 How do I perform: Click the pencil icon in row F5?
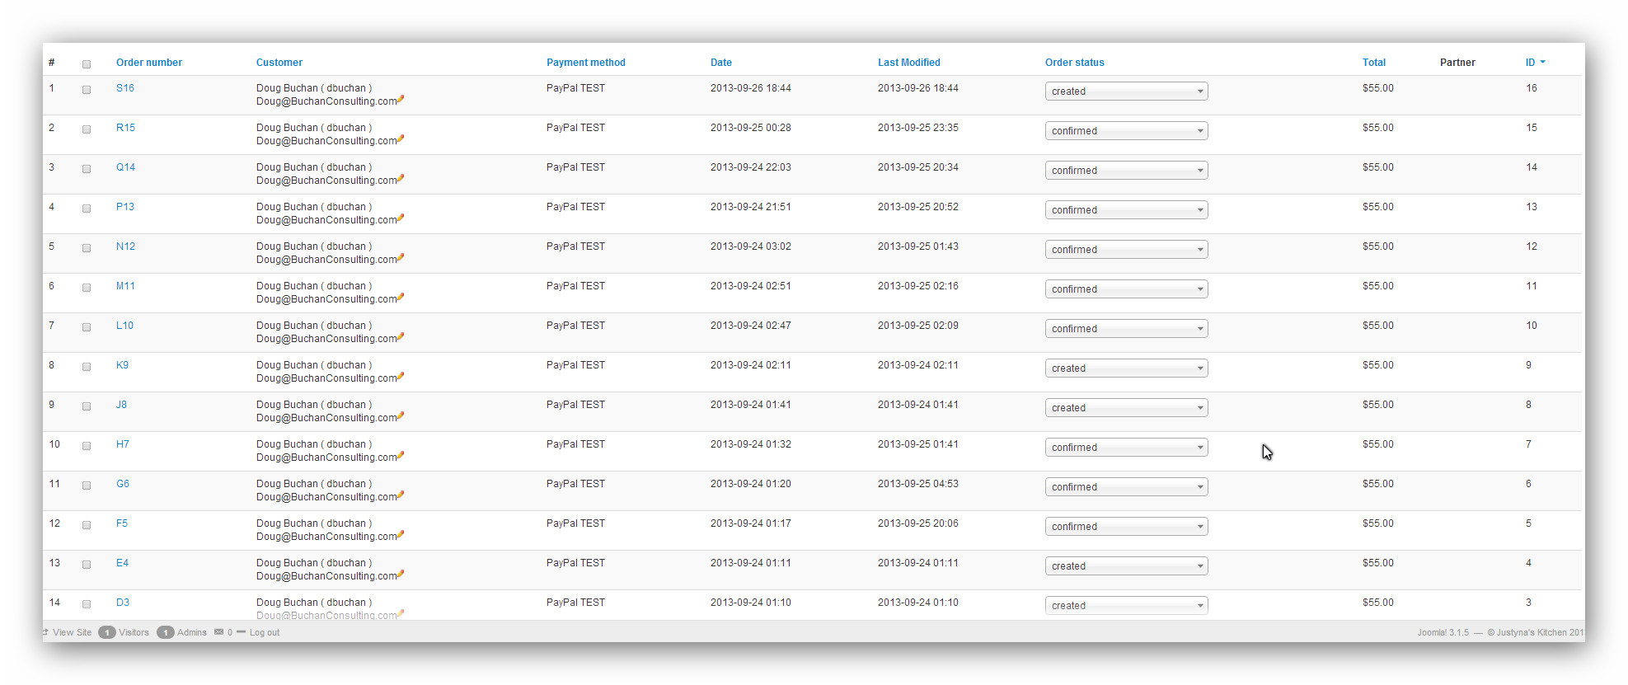coord(401,535)
